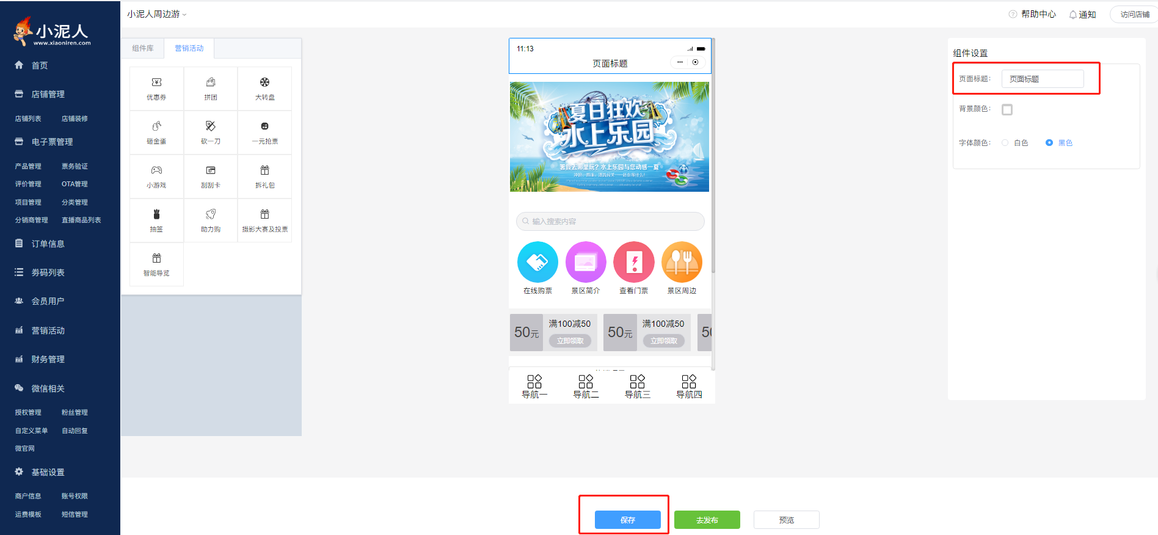Screen dimensions: 1158x535
Task: Click the green 去发布 button
Action: pyautogui.click(x=707, y=520)
